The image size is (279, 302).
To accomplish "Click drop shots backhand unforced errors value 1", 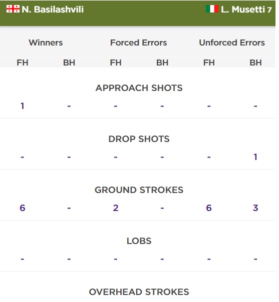I will tap(255, 157).
